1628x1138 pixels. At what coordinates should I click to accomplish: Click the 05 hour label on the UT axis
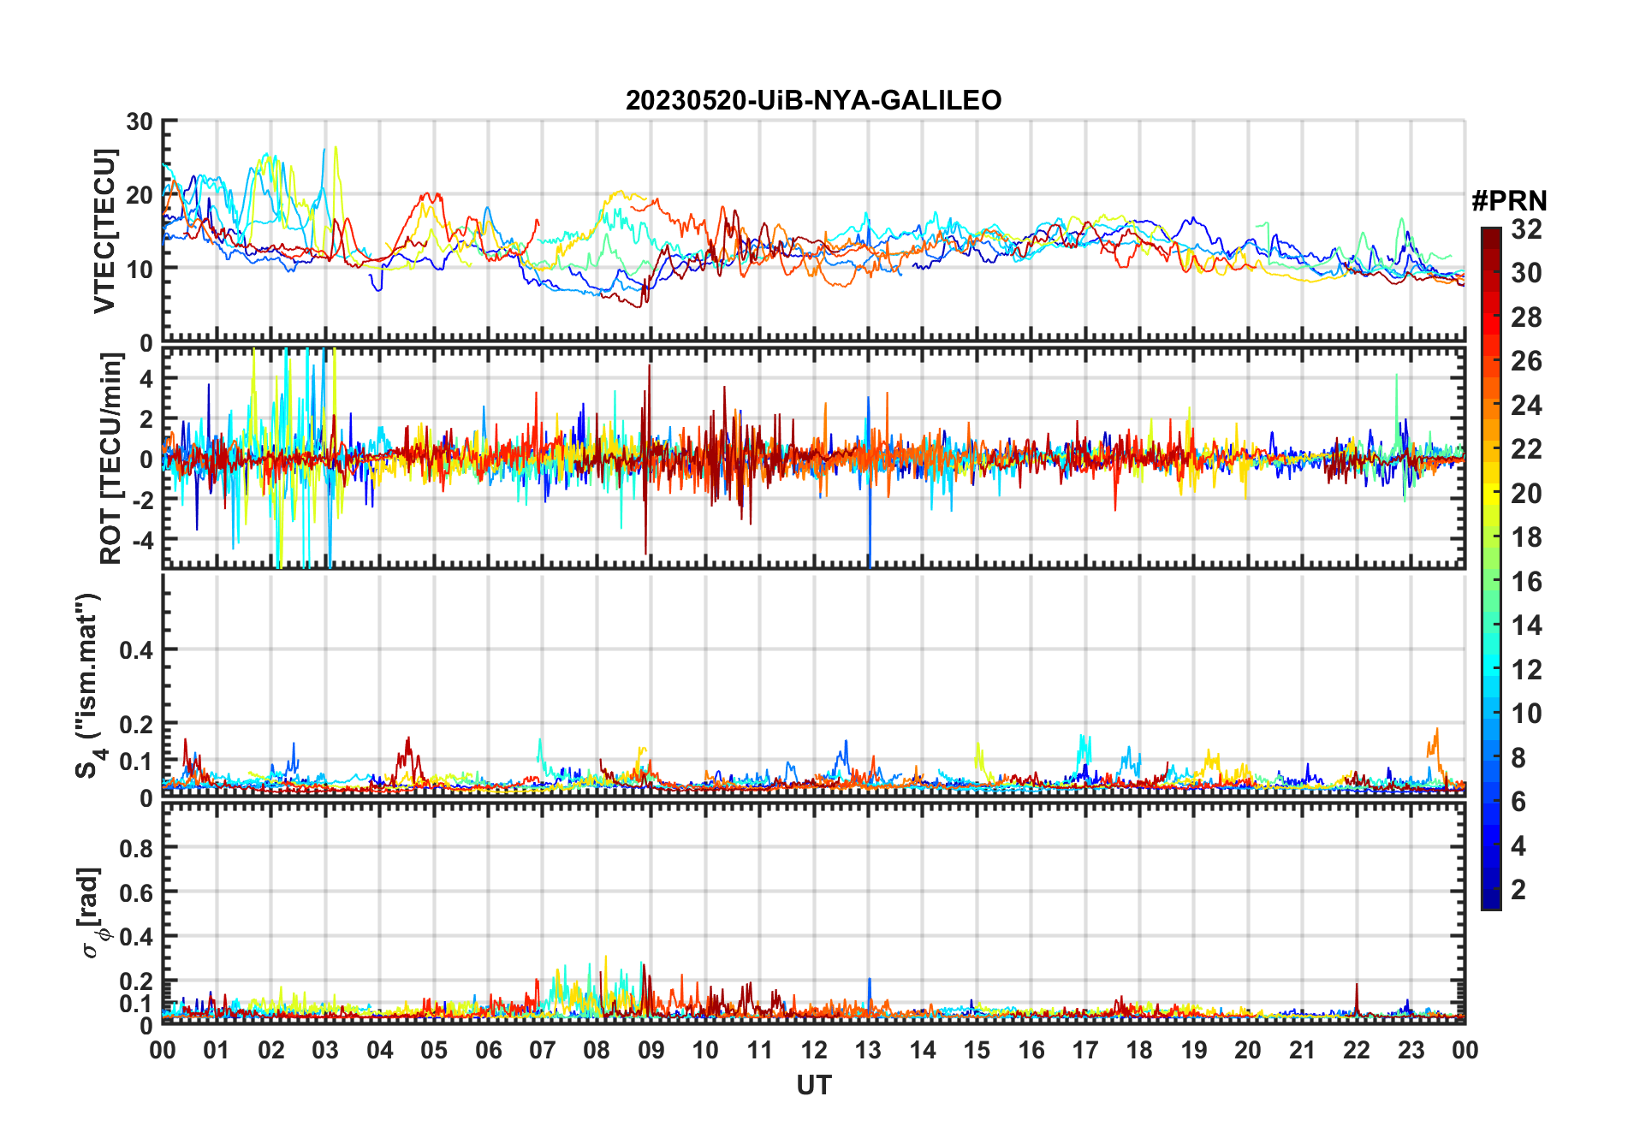coord(434,1051)
